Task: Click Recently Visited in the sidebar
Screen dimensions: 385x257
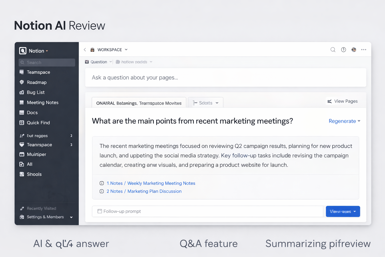Action: 41,208
